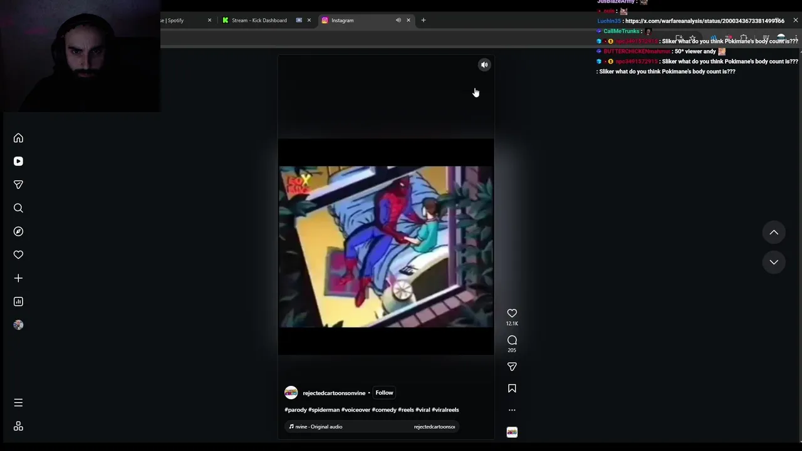This screenshot has height=451, width=802.
Task: Open rejectedcartoonsonvine profile name
Action: tap(334, 393)
